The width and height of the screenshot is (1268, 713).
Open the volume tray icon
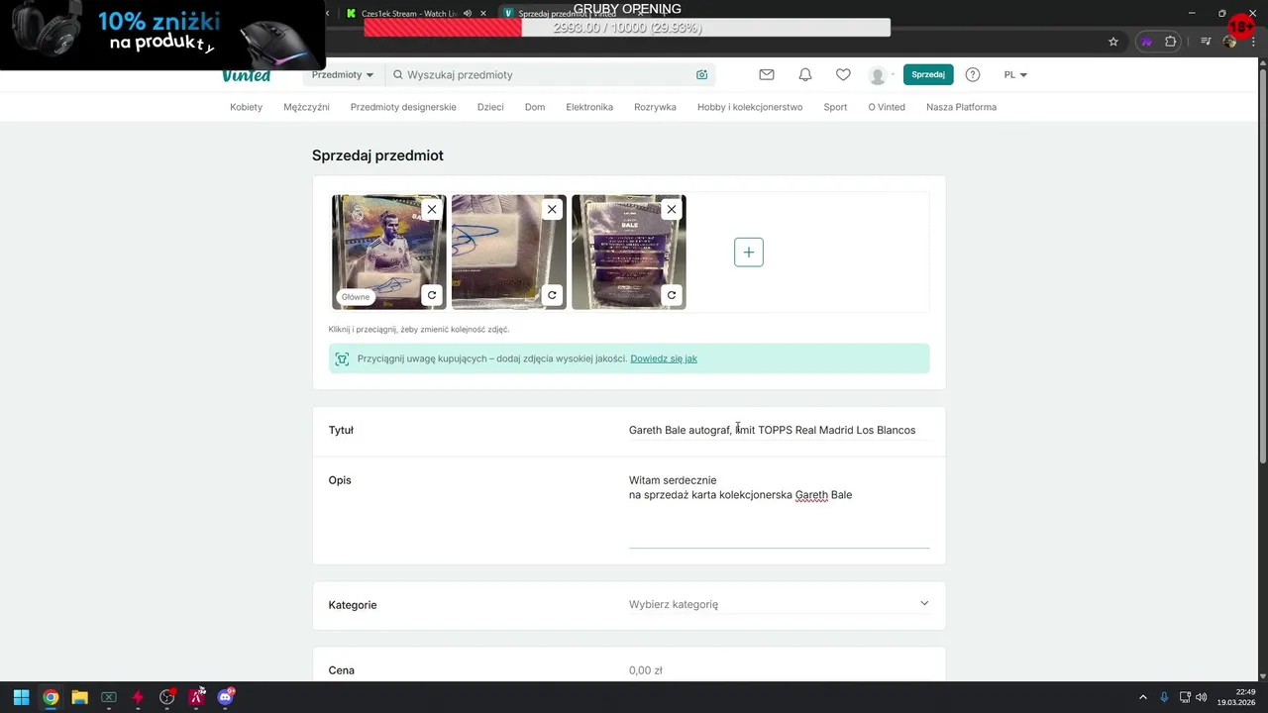point(1201,697)
